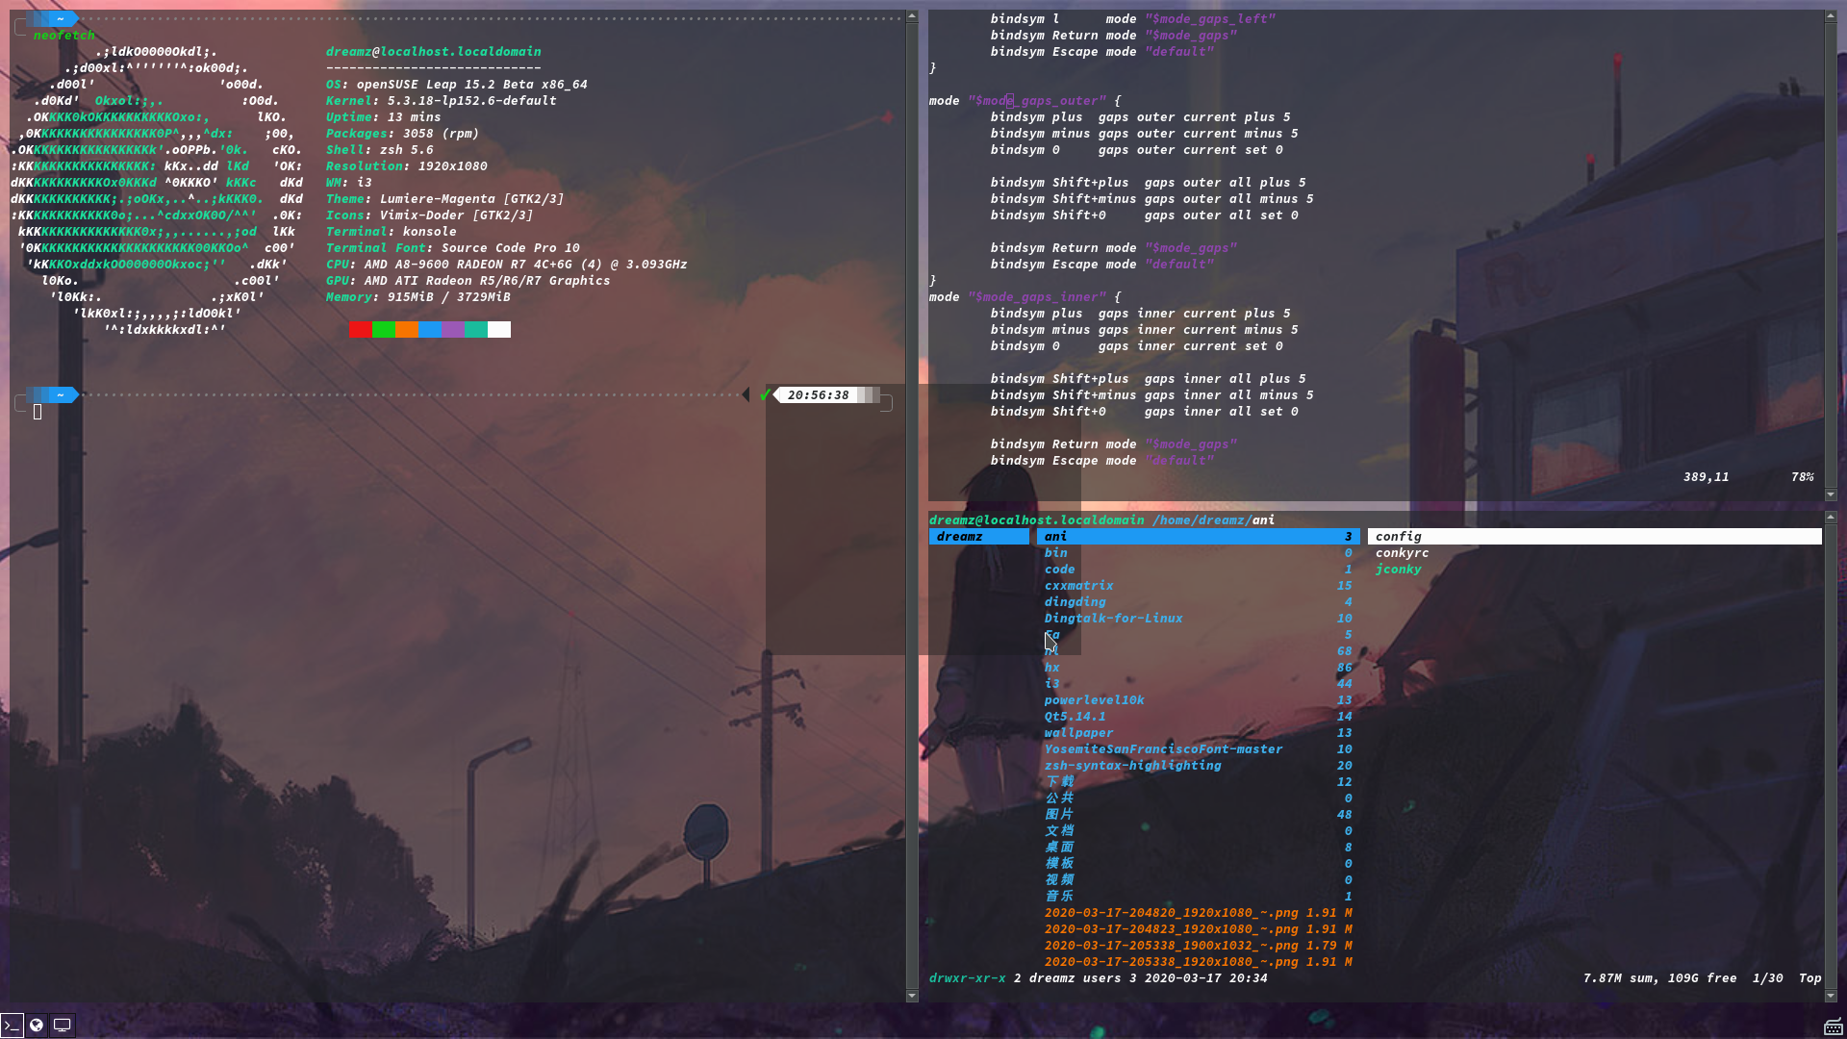
Task: Click the red swatch in the neofetch color palette
Action: coord(359,329)
